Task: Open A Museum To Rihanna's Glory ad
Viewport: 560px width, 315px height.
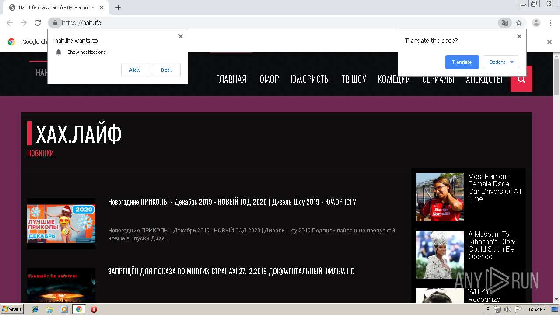Action: 492,245
